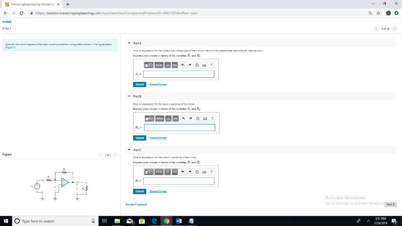Select the subscript/superscript icon in Part A
The height and width of the screenshot is (226, 402).
tap(167, 65)
